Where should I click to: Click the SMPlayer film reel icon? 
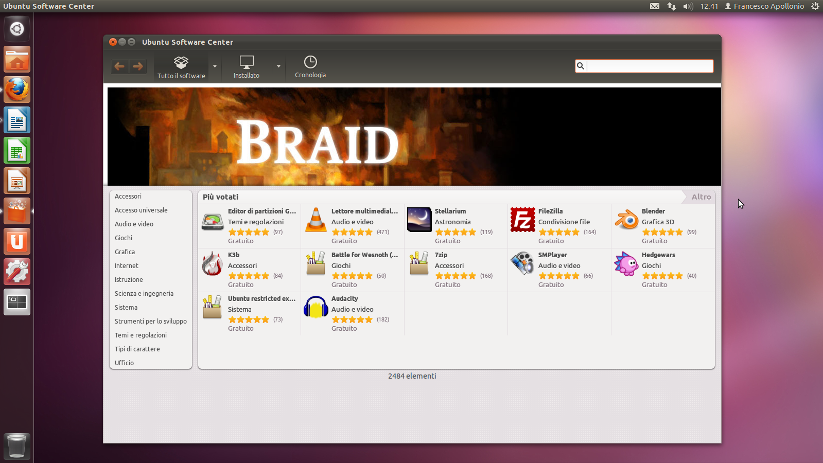pos(522,263)
